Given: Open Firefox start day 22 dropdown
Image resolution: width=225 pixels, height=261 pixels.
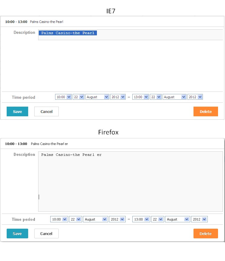Looking at the screenshot, I should click(75, 219).
